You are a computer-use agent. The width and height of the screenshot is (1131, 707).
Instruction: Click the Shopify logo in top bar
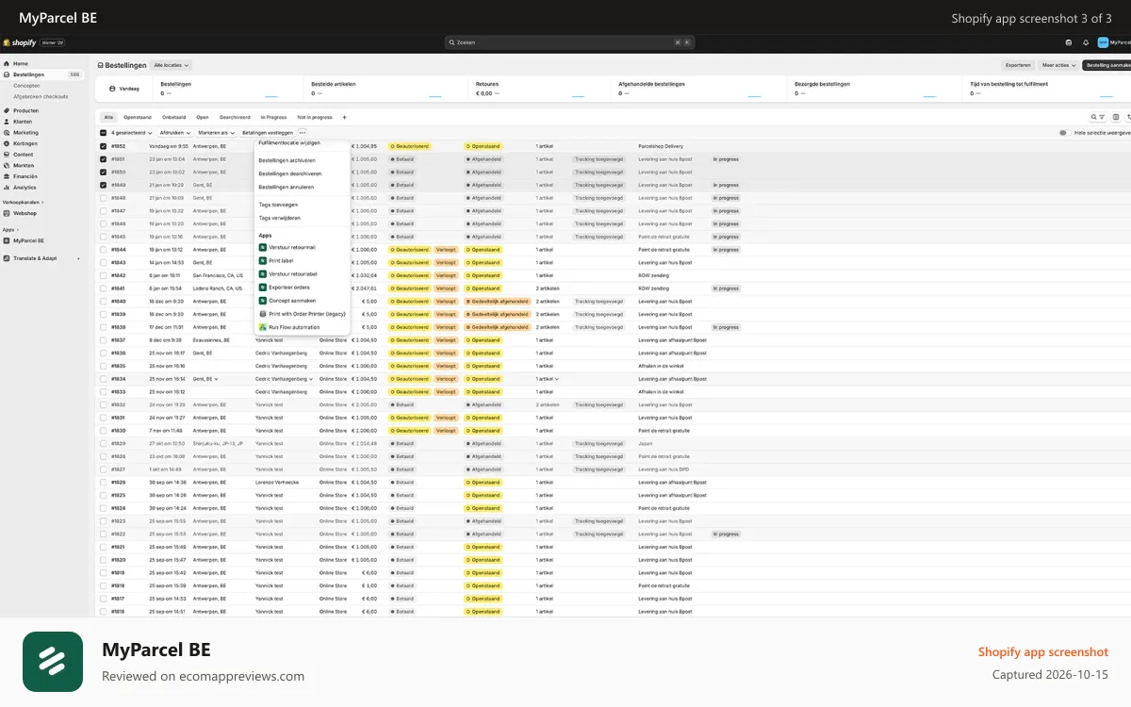pyautogui.click(x=20, y=42)
